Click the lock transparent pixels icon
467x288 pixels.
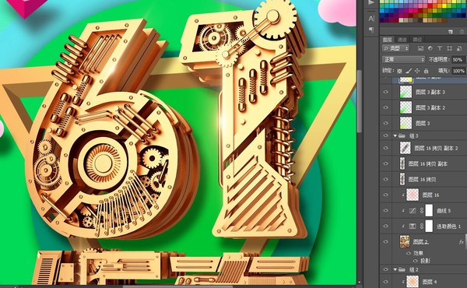399,71
